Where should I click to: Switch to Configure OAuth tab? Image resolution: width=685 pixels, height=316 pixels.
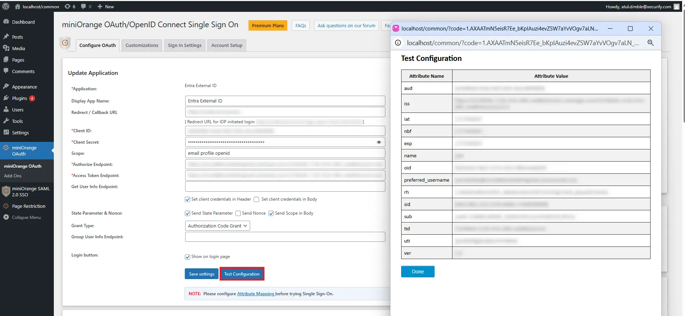tap(98, 46)
